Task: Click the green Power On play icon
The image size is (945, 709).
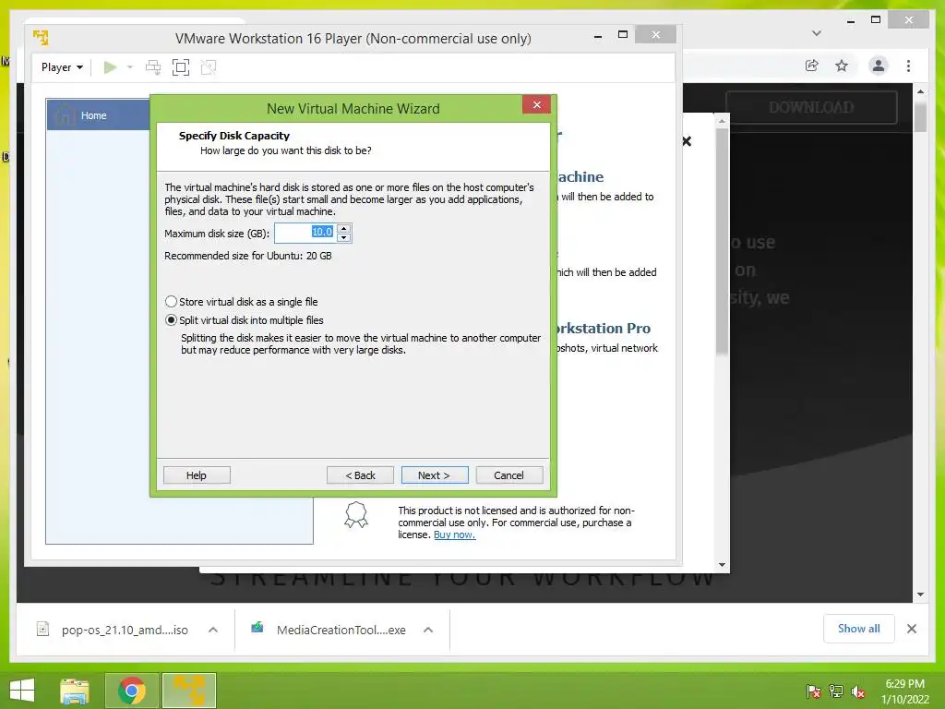Action: coord(110,66)
